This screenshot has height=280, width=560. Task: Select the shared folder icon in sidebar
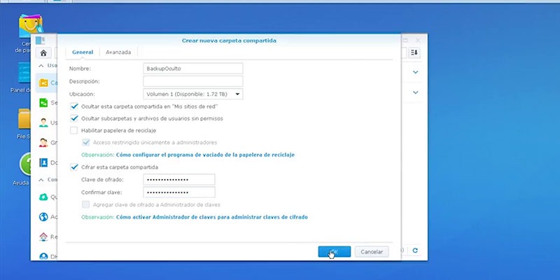43,83
